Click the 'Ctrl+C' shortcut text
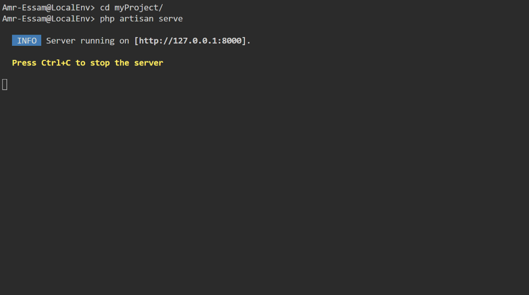529x295 pixels. pyautogui.click(x=56, y=63)
